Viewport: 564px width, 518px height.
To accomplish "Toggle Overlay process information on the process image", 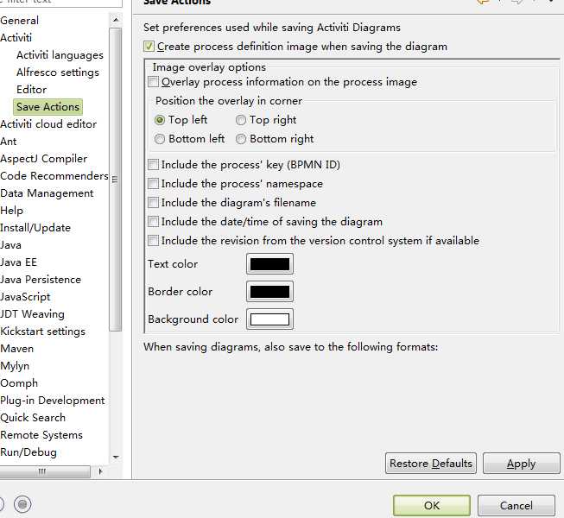I will click(153, 82).
